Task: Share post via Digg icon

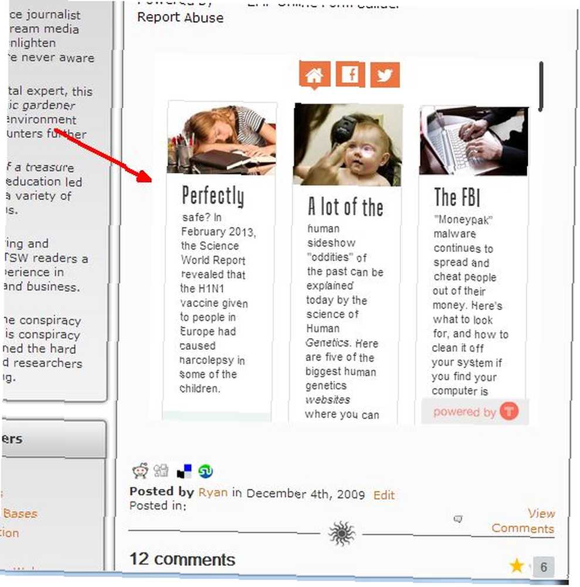Action: [x=161, y=471]
